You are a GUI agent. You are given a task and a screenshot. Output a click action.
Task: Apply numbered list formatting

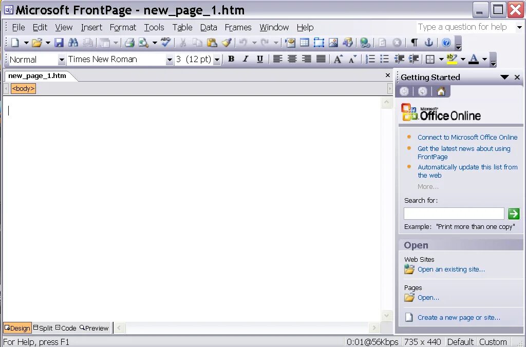point(370,60)
